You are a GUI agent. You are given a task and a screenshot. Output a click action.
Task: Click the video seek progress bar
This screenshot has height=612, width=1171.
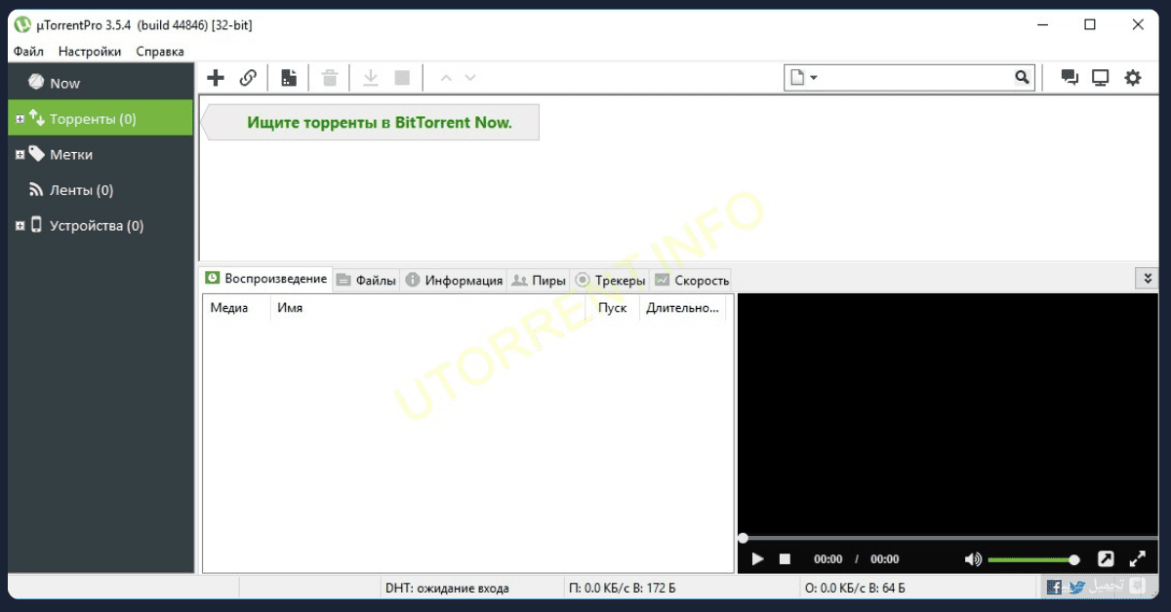coord(948,538)
